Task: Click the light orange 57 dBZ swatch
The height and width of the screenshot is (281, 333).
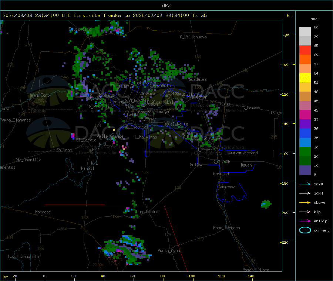Action: tap(305, 68)
